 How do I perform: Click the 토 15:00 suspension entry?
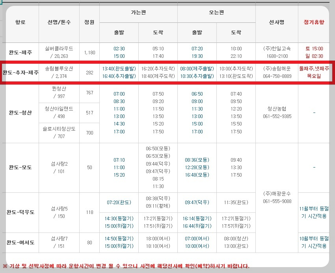[314, 49]
